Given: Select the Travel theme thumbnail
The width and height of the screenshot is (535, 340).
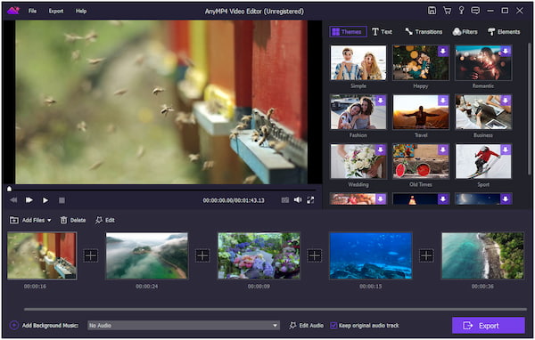Looking at the screenshot, I should click(x=421, y=112).
